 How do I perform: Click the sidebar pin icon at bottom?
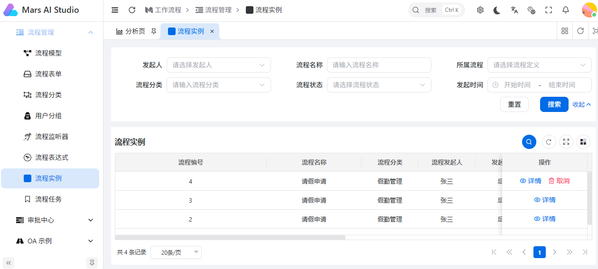pos(92,262)
